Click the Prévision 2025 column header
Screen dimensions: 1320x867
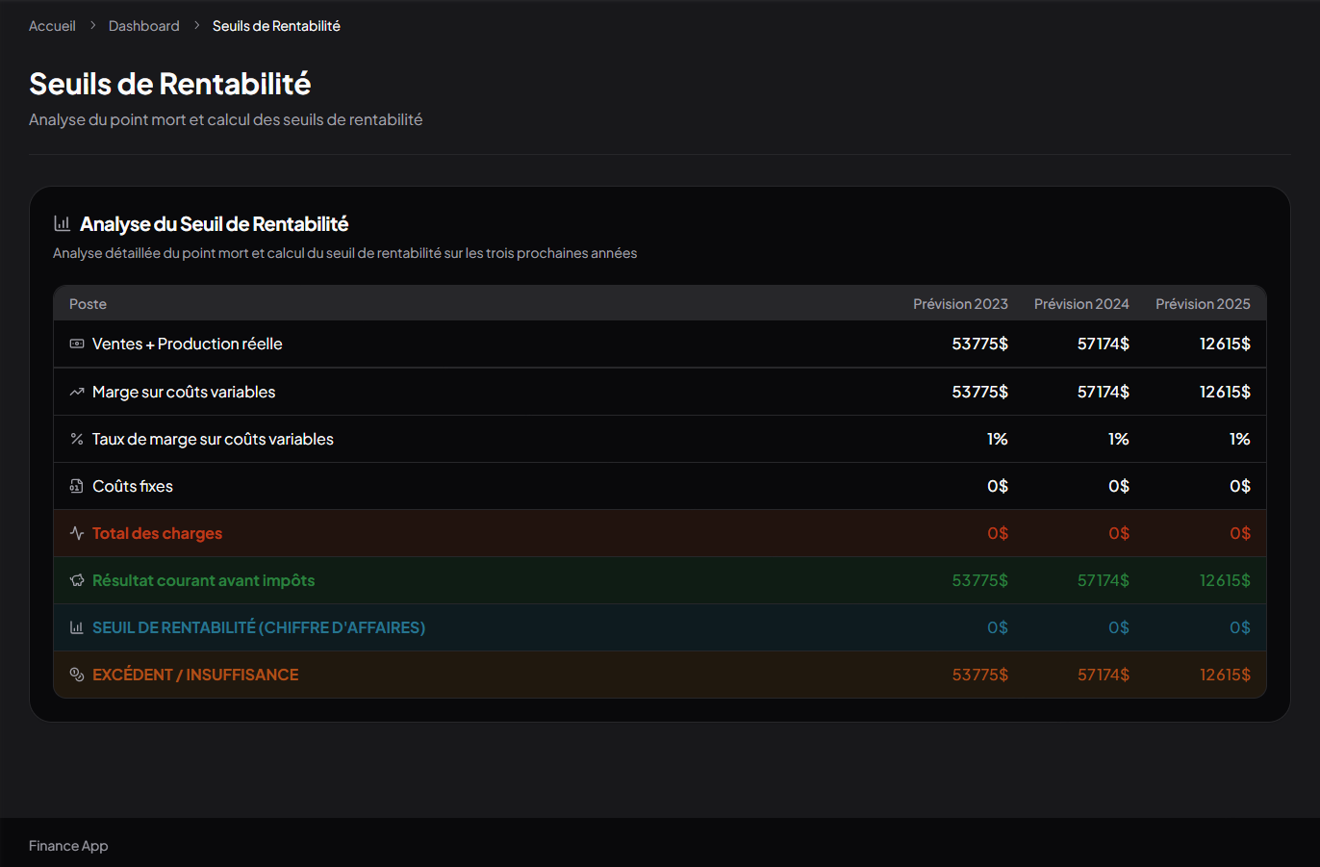coord(1203,304)
